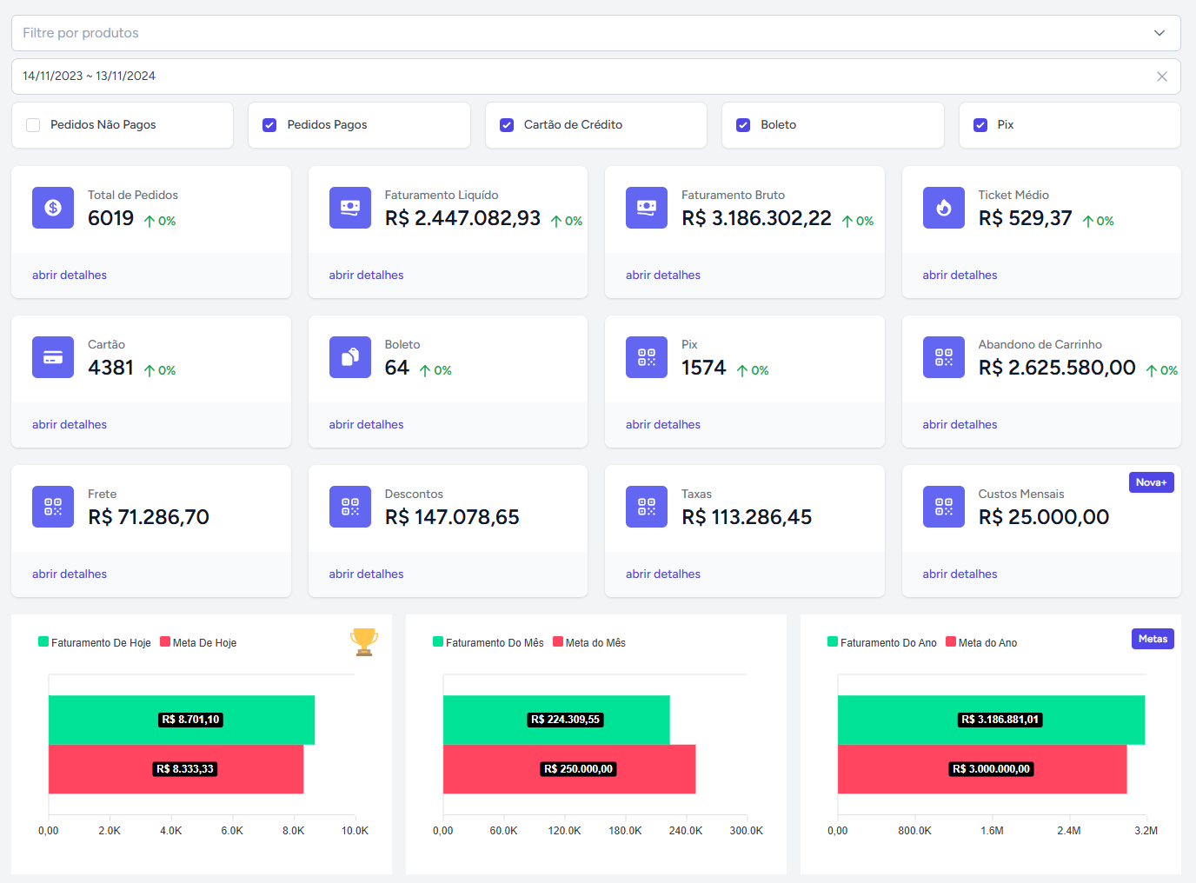This screenshot has height=883, width=1196.
Task: Toggle Meta do Mês legend swatch
Action: pyautogui.click(x=558, y=642)
